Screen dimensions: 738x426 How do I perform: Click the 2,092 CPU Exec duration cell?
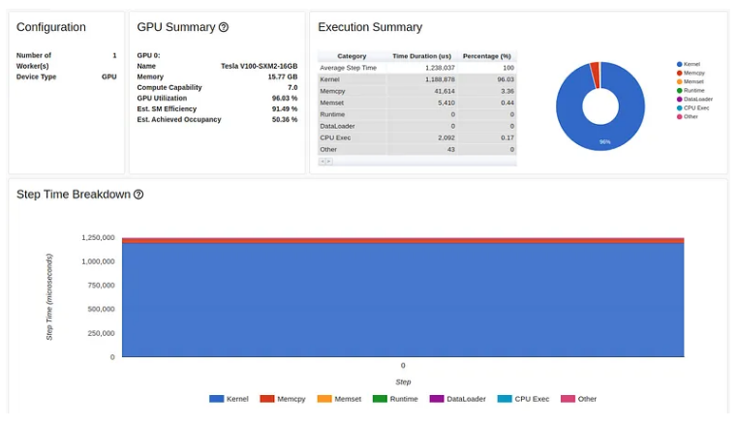coord(421,137)
